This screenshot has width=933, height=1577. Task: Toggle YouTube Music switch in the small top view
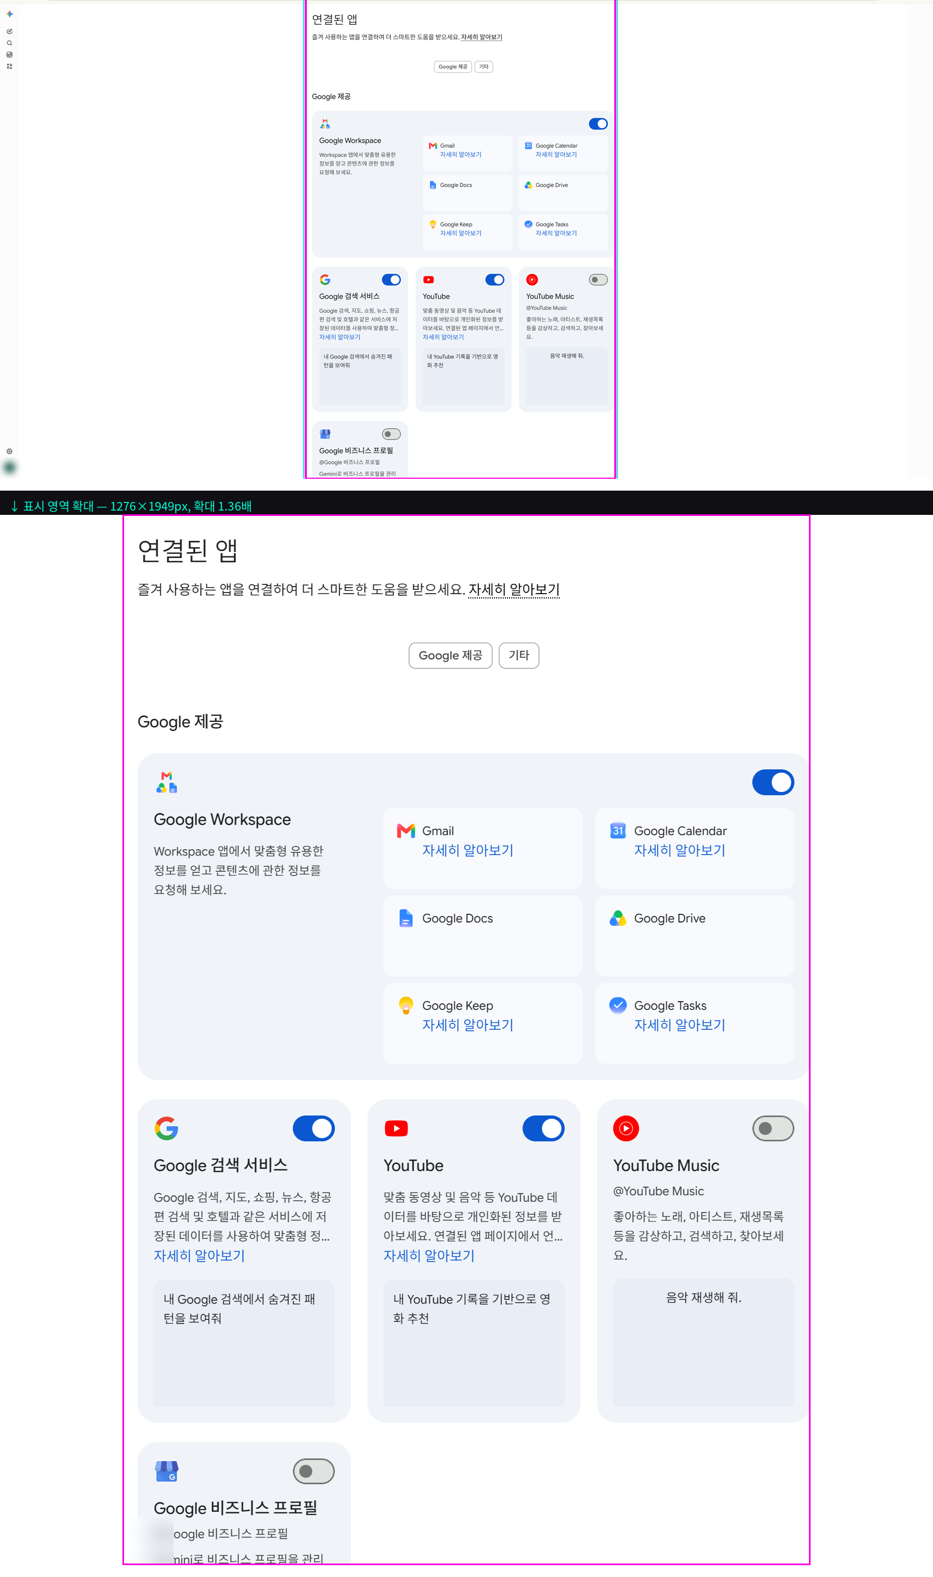click(x=598, y=280)
